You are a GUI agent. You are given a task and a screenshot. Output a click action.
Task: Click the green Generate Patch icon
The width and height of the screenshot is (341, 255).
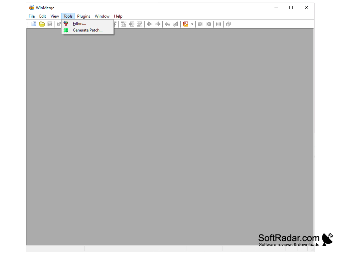tap(66, 30)
